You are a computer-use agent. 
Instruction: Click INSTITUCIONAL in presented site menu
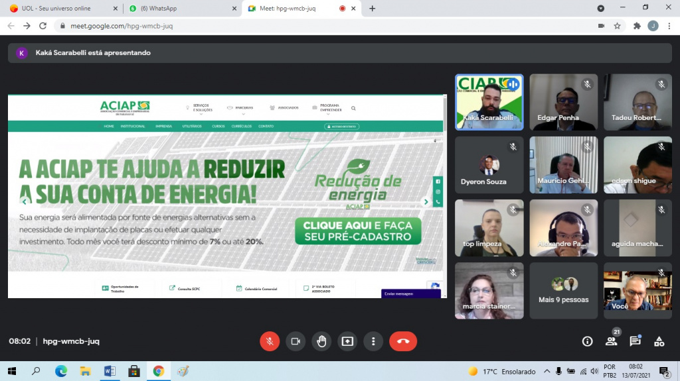coord(133,127)
